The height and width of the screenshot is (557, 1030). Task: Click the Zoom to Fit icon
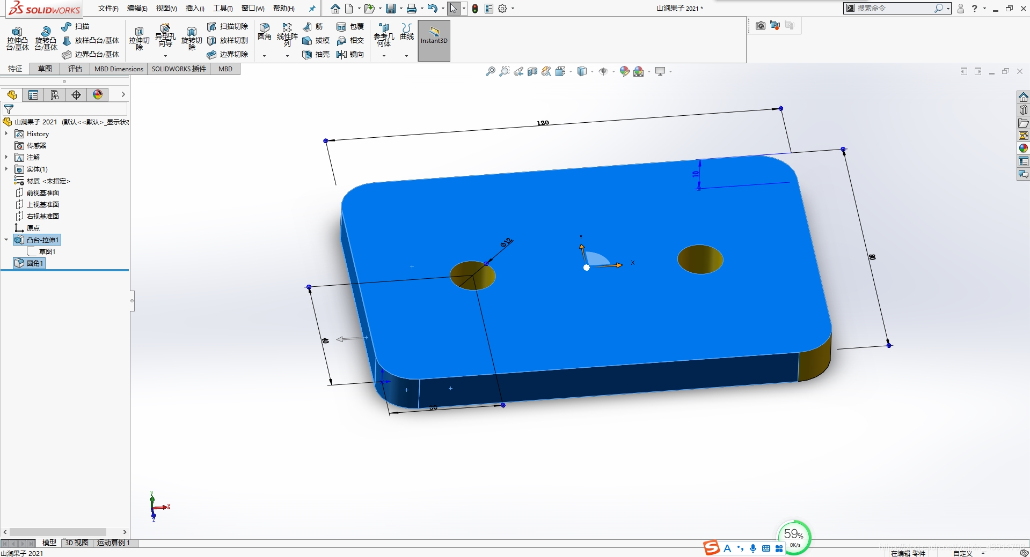(x=490, y=71)
